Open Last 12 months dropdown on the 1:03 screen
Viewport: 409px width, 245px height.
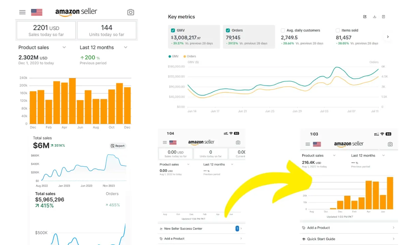(383, 156)
